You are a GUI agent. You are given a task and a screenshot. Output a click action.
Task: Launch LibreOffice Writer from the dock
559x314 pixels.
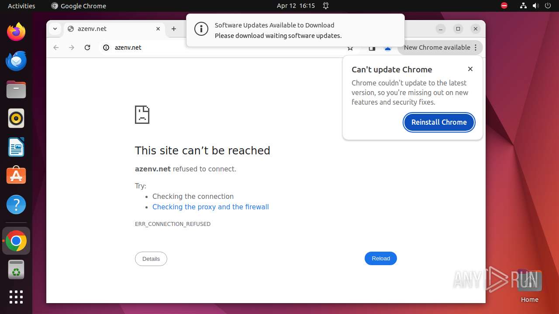pyautogui.click(x=16, y=147)
